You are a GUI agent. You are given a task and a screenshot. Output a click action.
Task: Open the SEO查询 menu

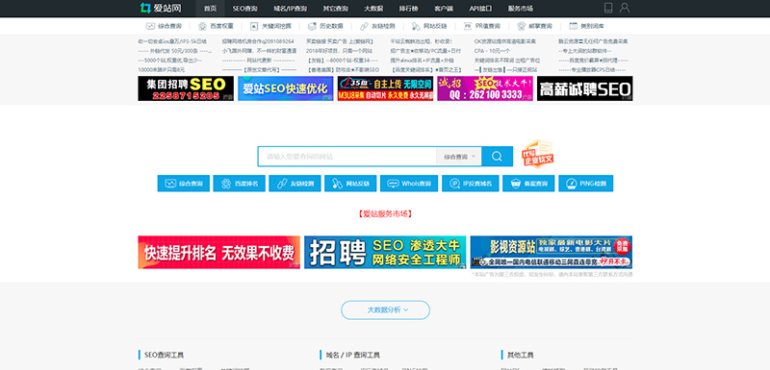click(x=245, y=9)
